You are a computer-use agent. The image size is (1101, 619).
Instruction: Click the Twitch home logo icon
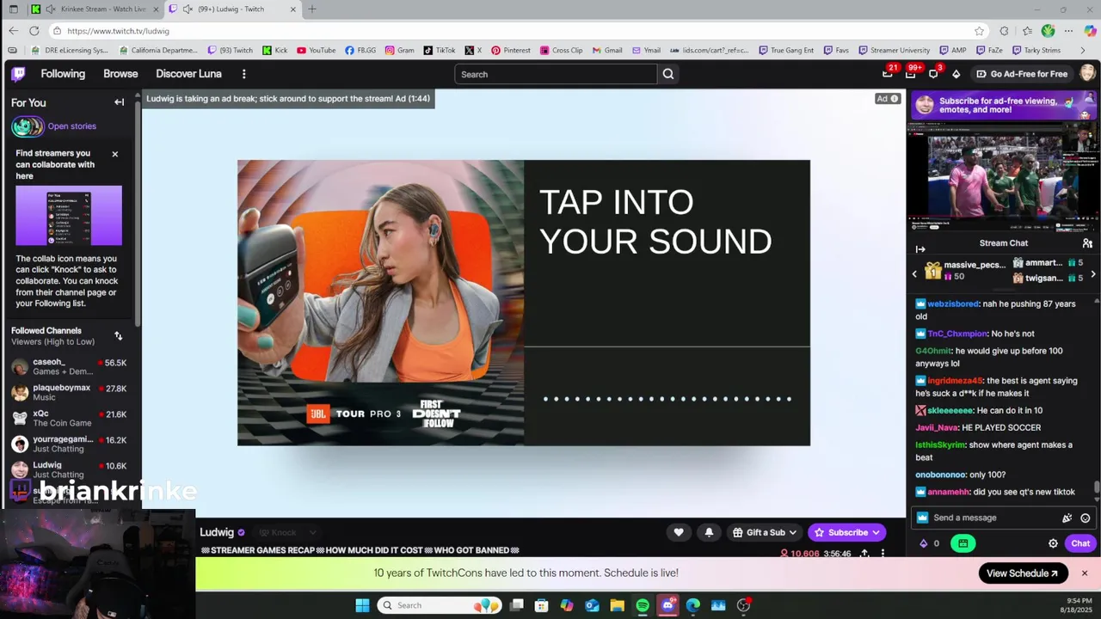(x=18, y=74)
